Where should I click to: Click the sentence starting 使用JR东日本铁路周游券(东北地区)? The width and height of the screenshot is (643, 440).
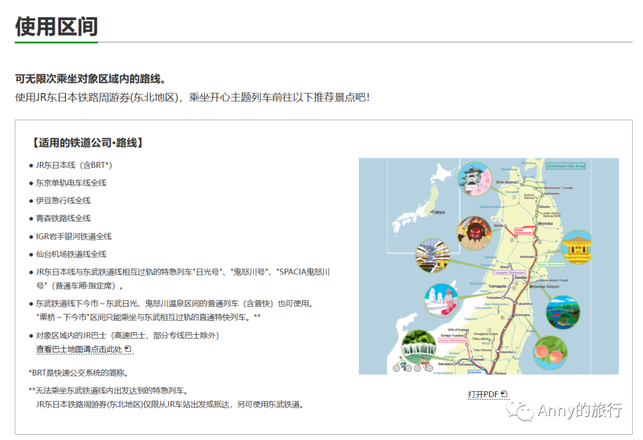(x=192, y=97)
